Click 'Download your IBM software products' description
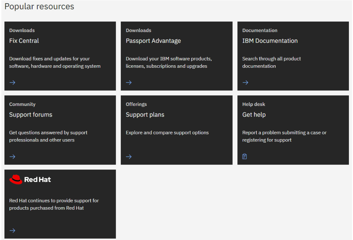 169,62
